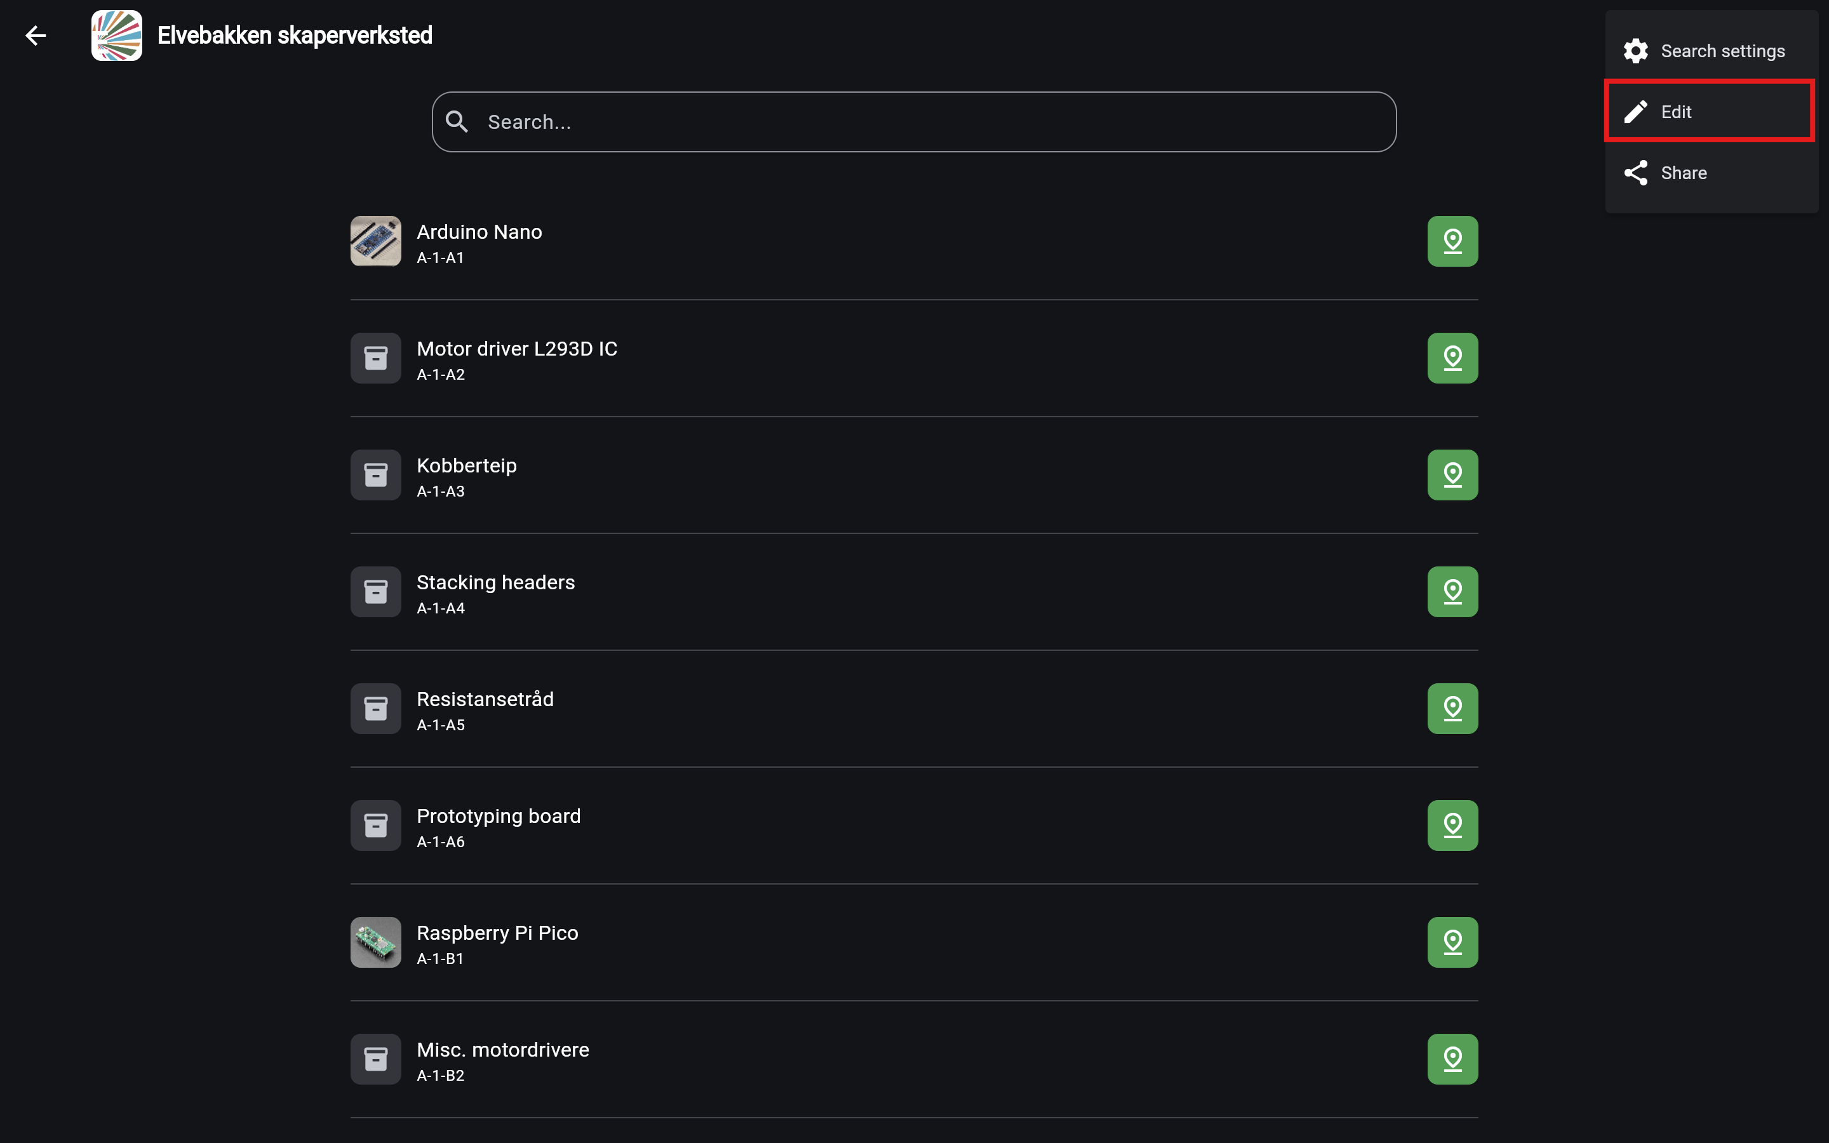Choose Edit from the menu
The image size is (1829, 1143).
click(1711, 112)
